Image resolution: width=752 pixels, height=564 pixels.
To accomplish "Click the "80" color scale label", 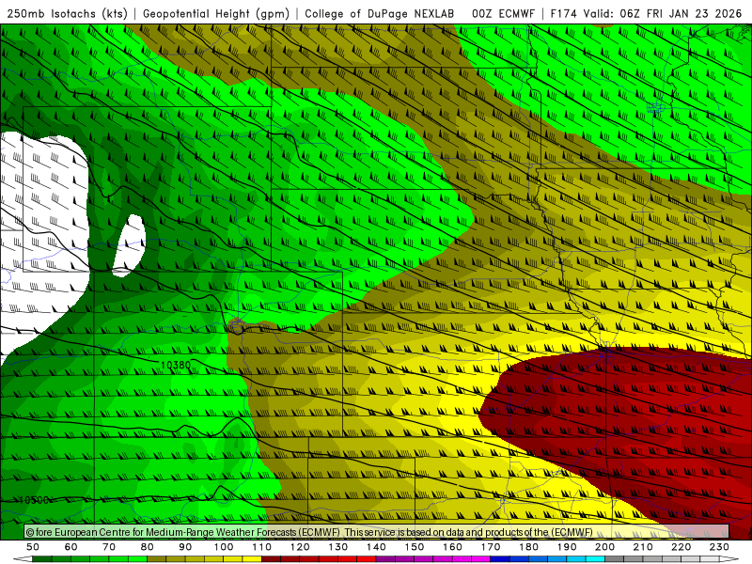I will 148,547.
